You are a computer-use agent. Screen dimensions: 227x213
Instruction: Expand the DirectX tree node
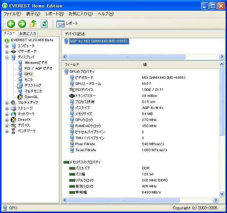[x=7, y=120]
